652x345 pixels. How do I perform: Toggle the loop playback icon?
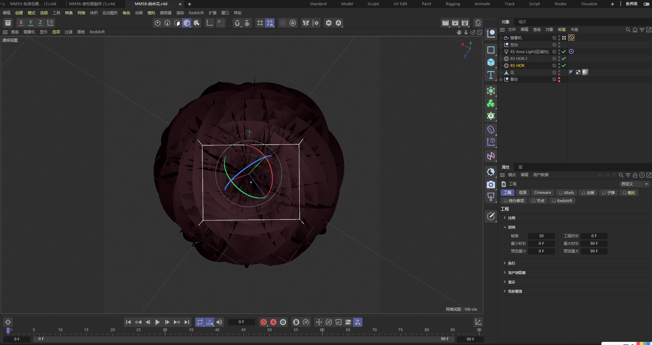click(x=200, y=322)
